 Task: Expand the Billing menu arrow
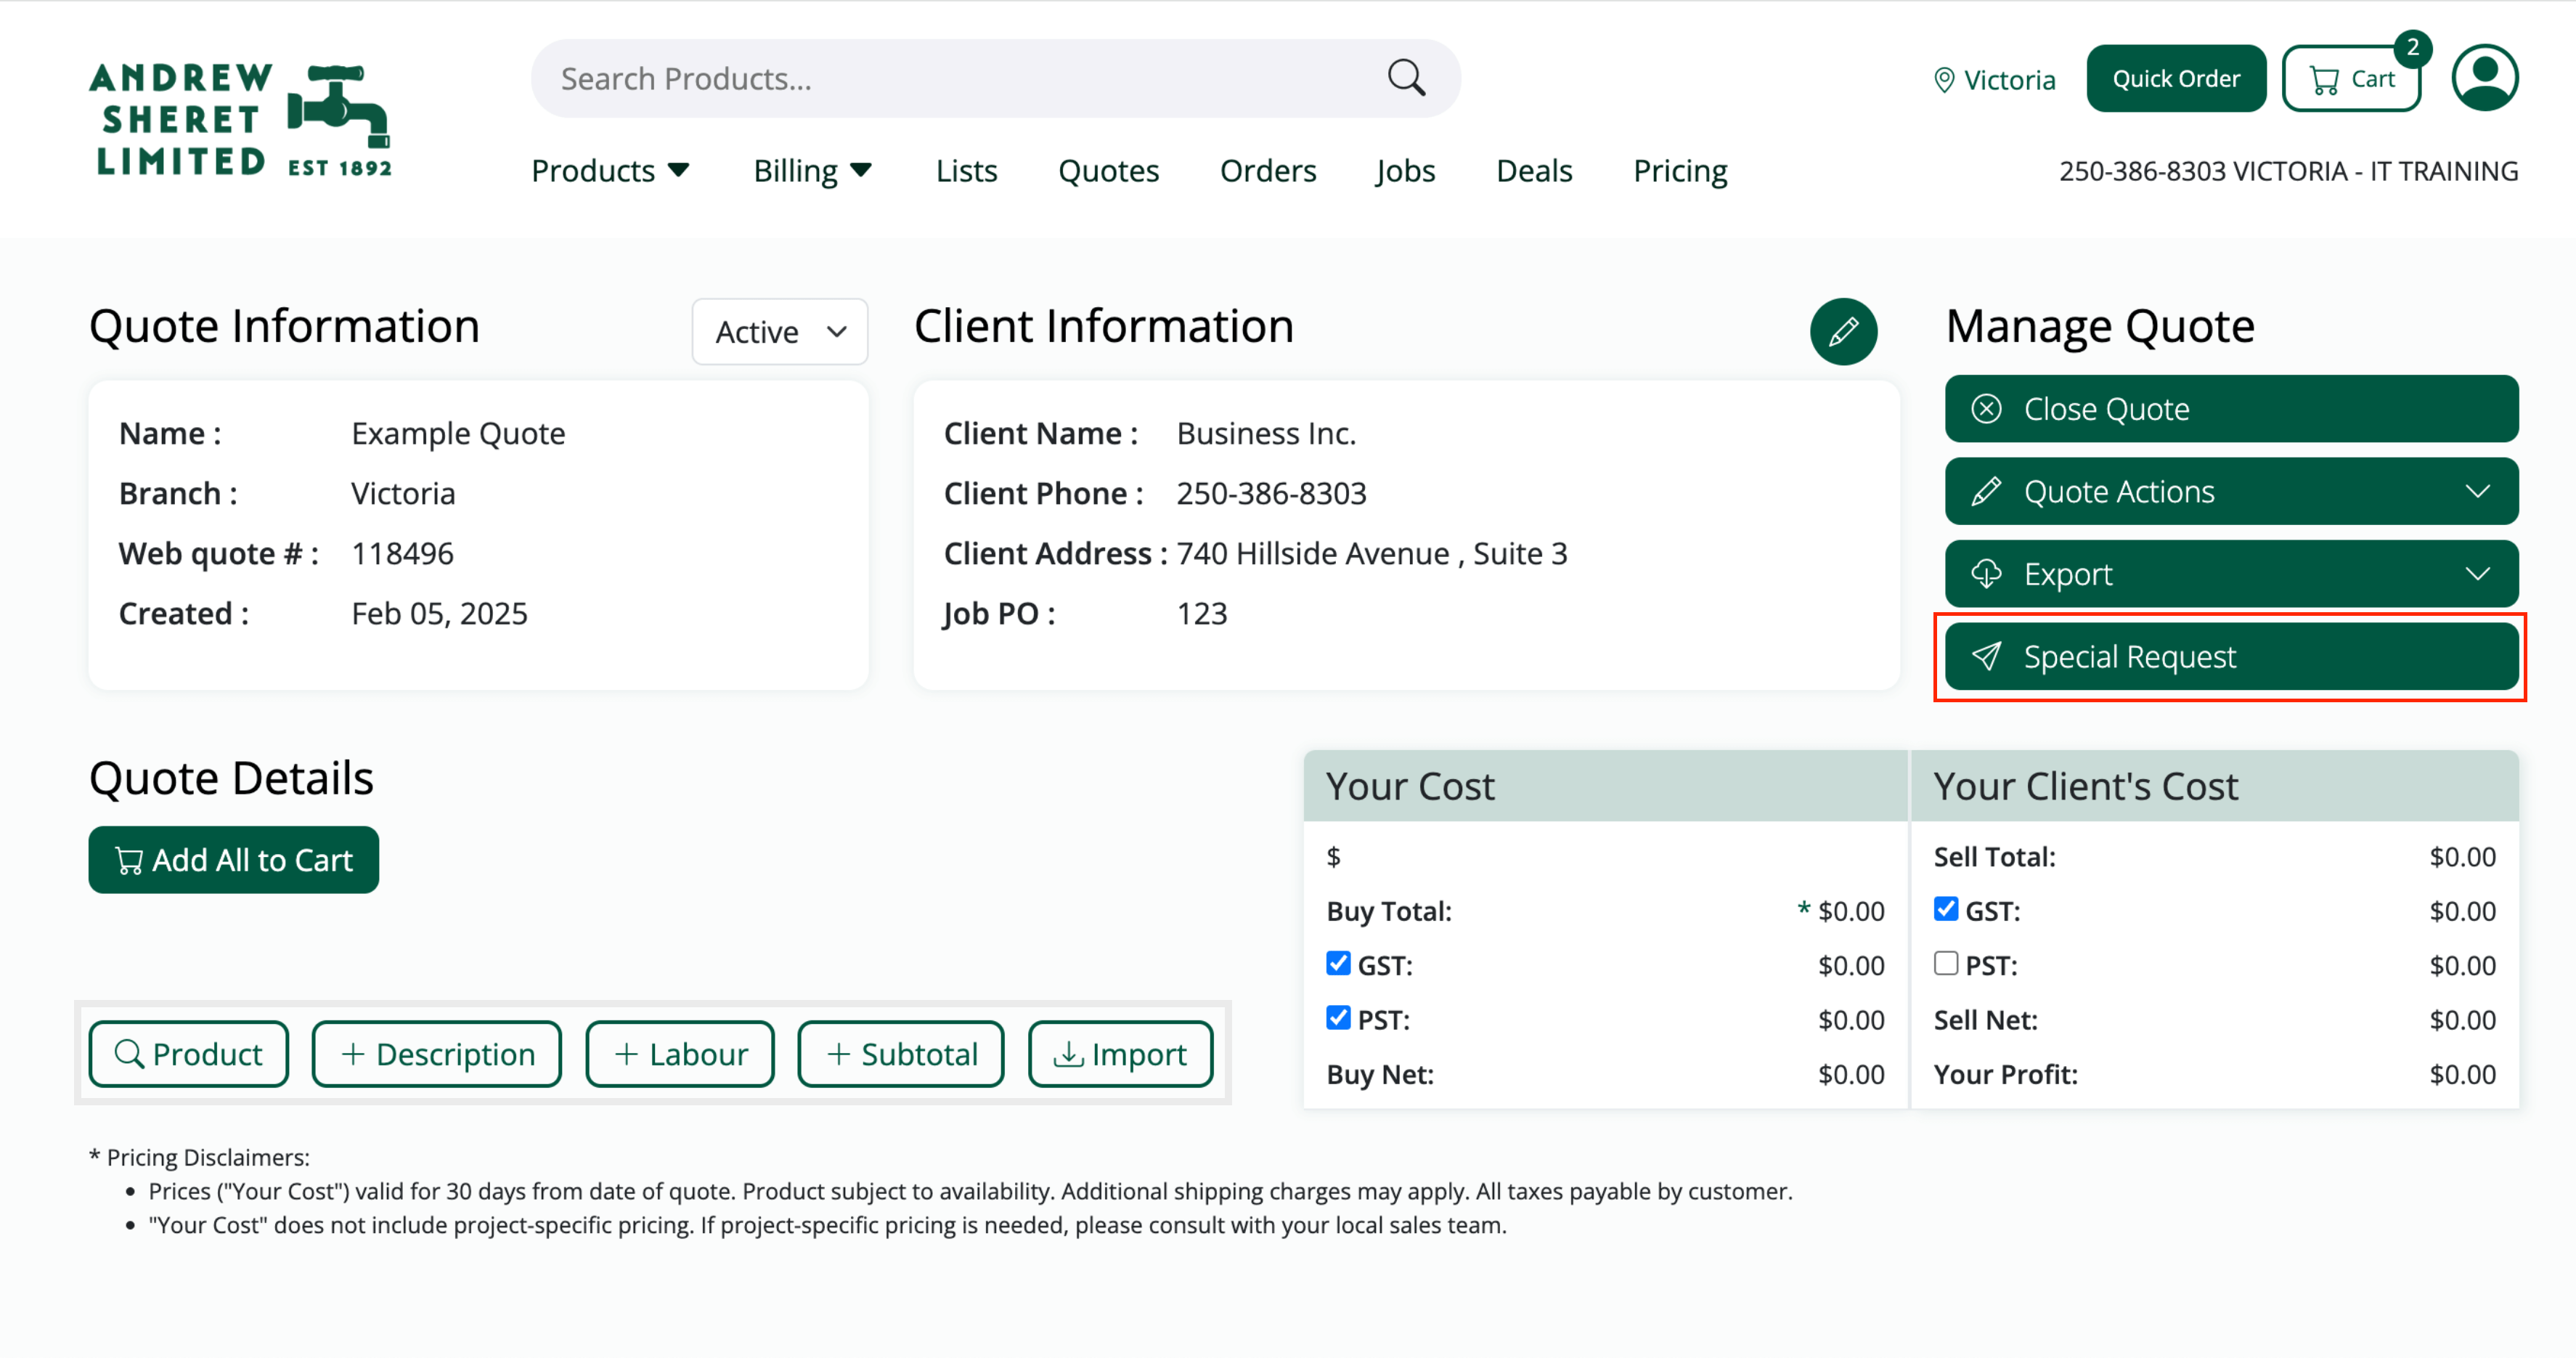coord(860,171)
